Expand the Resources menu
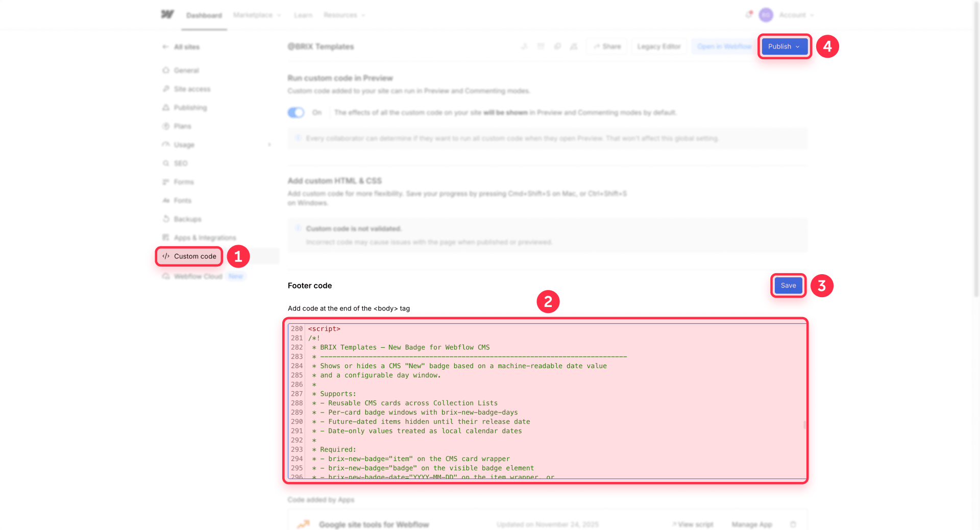 pyautogui.click(x=345, y=15)
